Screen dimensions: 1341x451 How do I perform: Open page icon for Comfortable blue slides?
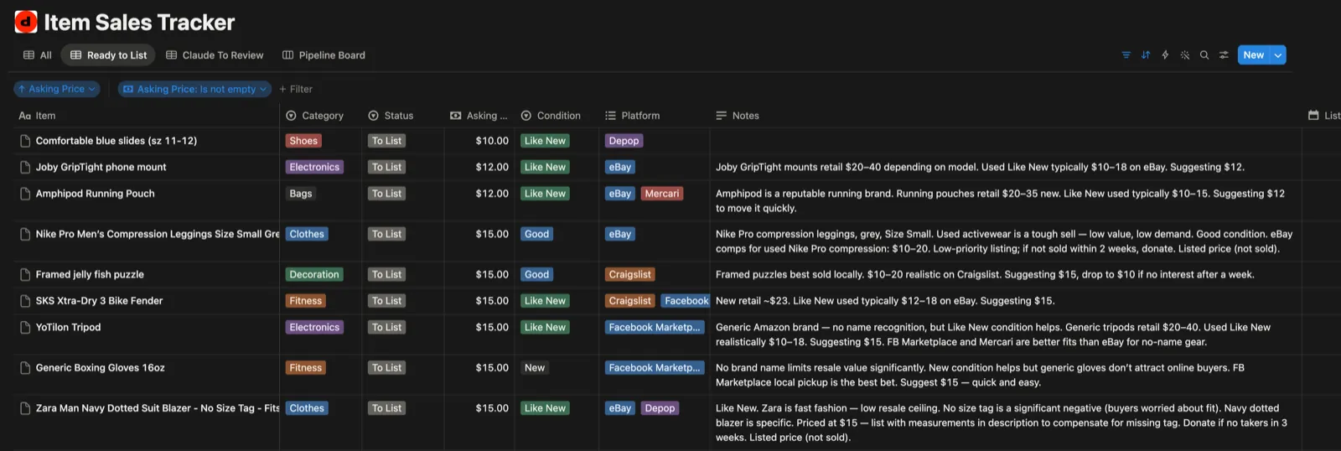click(25, 141)
